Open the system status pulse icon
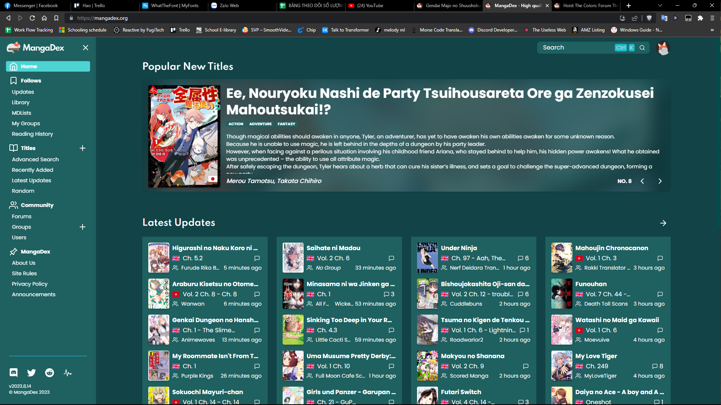Screen dimensions: 721x405 pyautogui.click(x=68, y=373)
